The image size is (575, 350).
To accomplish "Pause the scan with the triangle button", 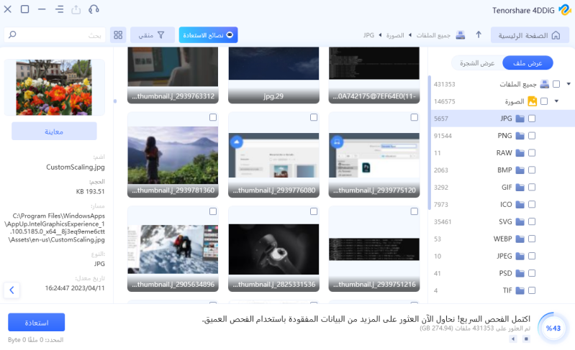I will pos(513,339).
